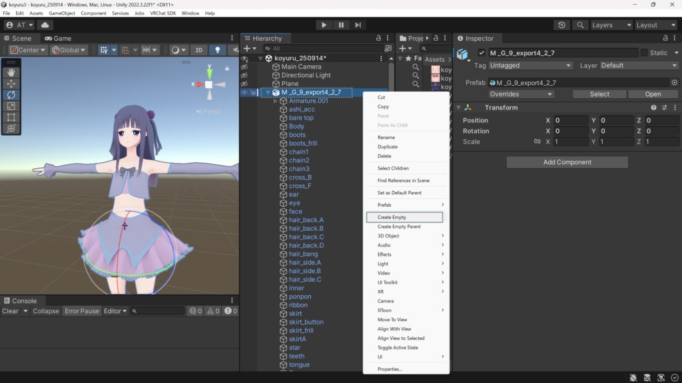Click the Position X input field
Screen dimensions: 682x383
click(x=570, y=120)
